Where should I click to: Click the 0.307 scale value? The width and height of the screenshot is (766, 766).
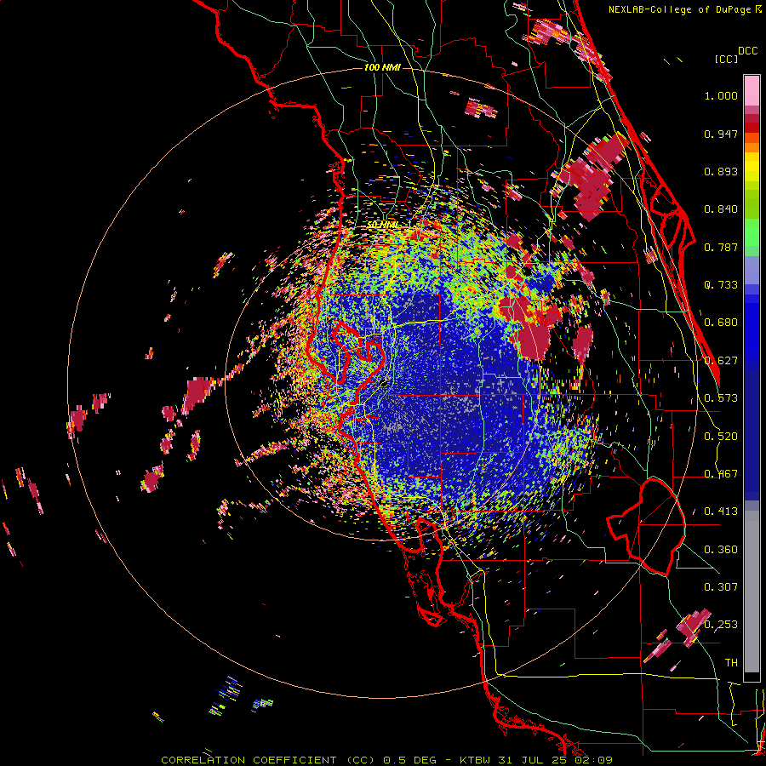coord(721,587)
